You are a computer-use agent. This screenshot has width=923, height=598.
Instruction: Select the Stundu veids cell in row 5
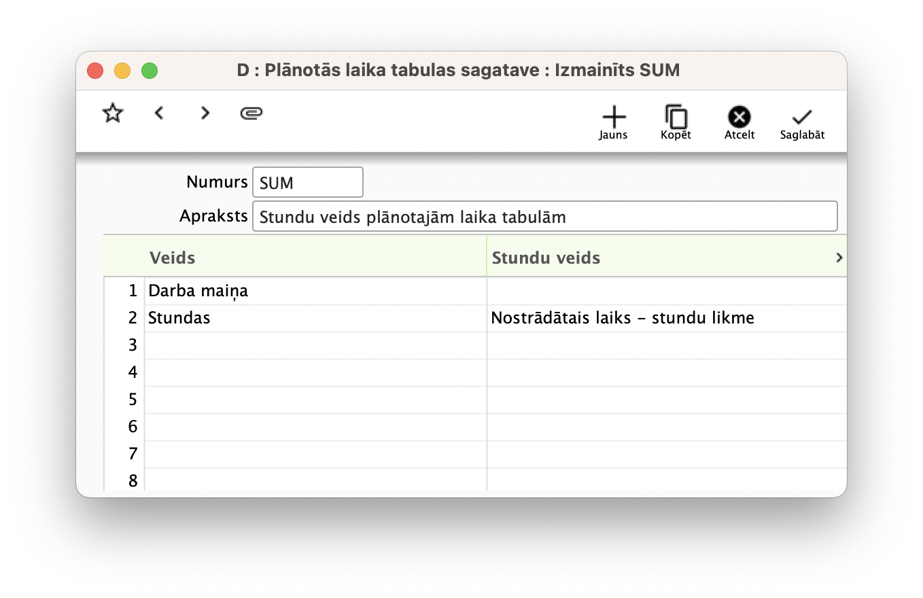667,400
